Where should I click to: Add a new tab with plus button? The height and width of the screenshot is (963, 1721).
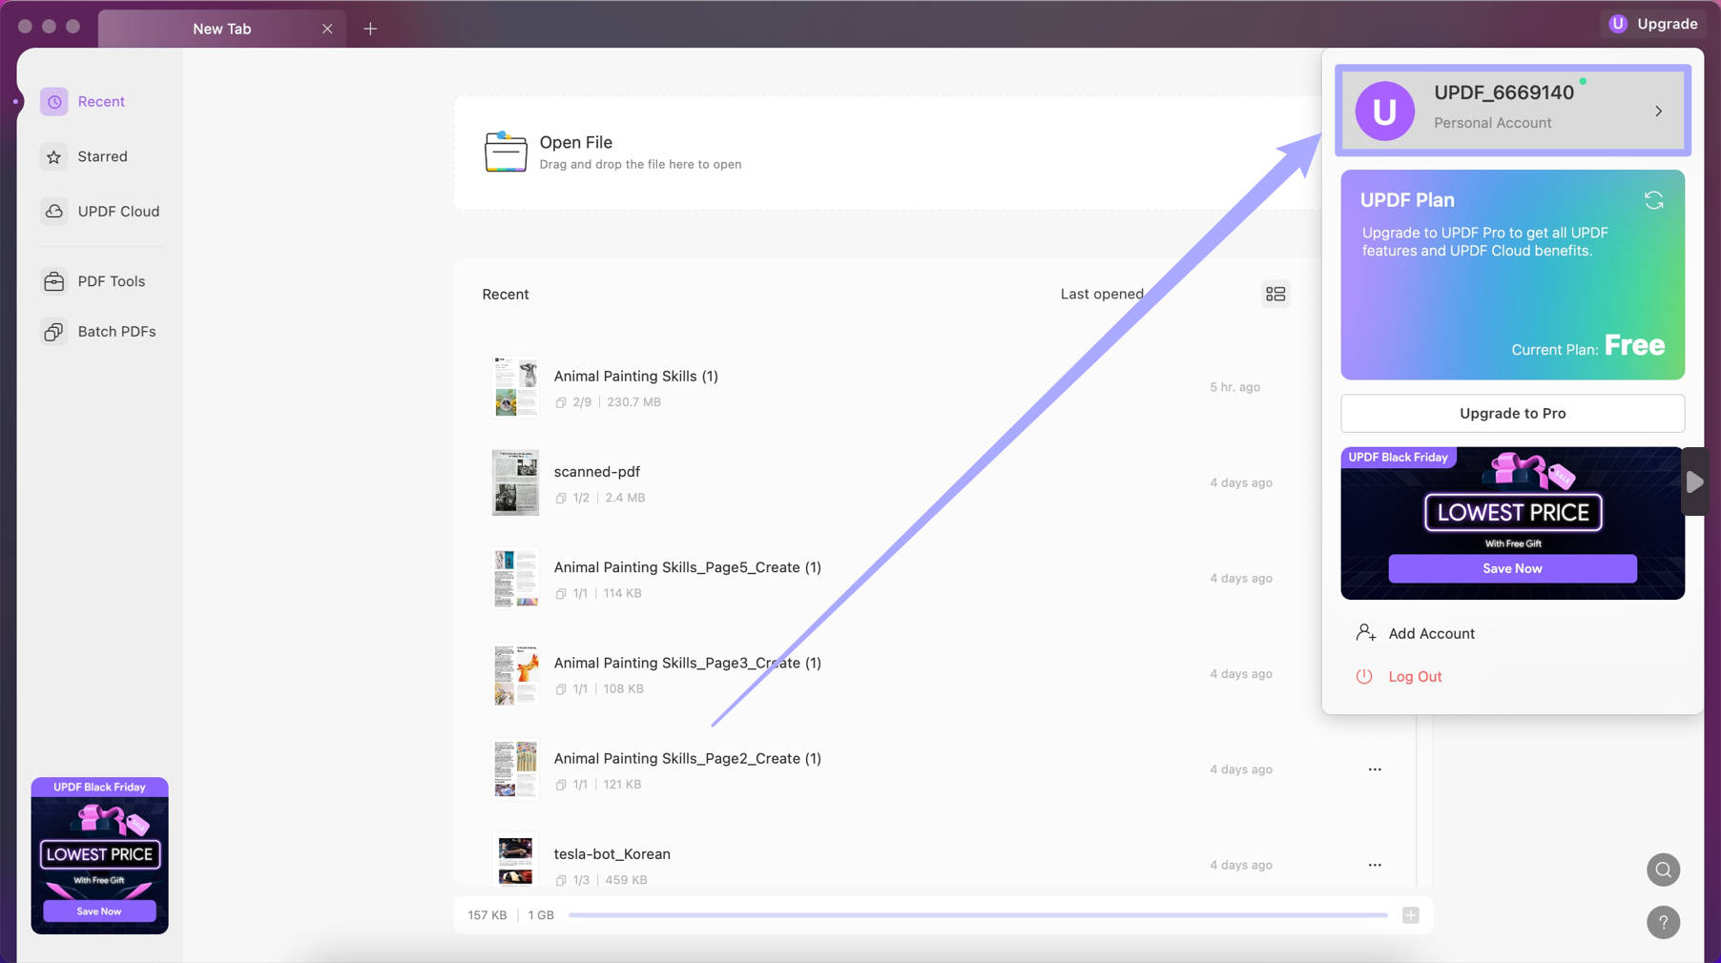tap(370, 29)
